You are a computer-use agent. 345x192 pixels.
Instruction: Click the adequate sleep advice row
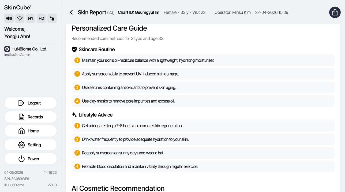pos(203,126)
